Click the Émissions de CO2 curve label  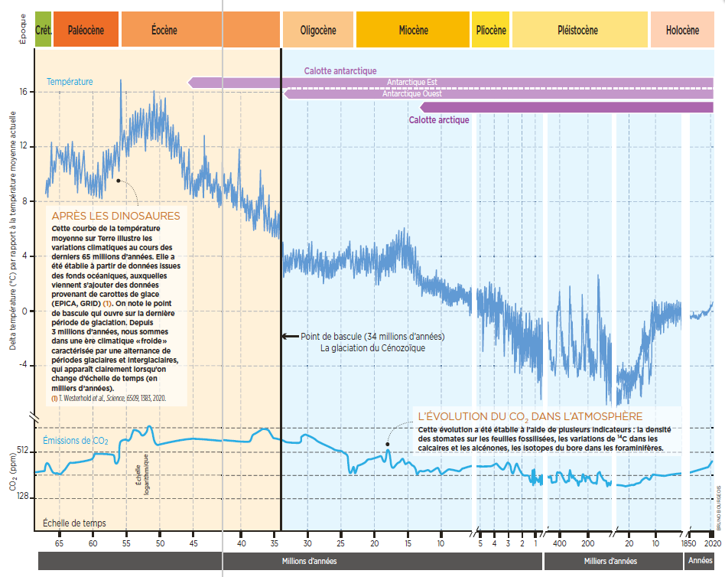point(75,440)
